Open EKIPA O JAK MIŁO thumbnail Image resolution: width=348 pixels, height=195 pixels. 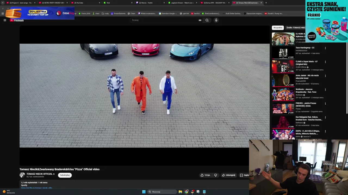tap(283, 135)
